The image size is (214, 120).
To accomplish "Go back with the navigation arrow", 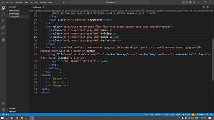I will click(64, 2).
